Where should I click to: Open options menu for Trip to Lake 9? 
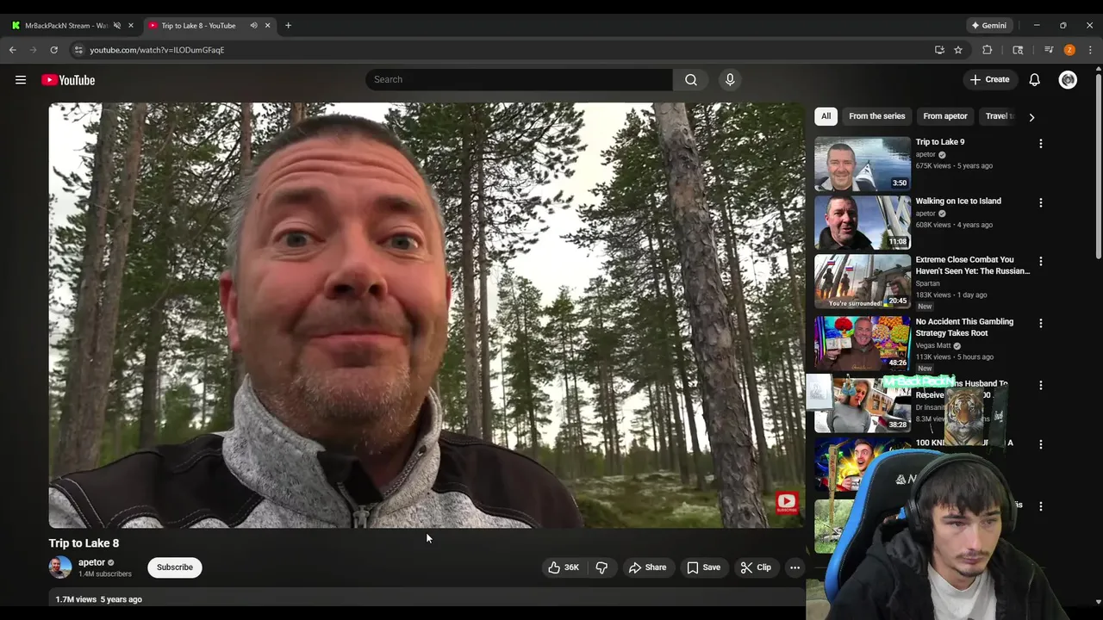[1041, 144]
